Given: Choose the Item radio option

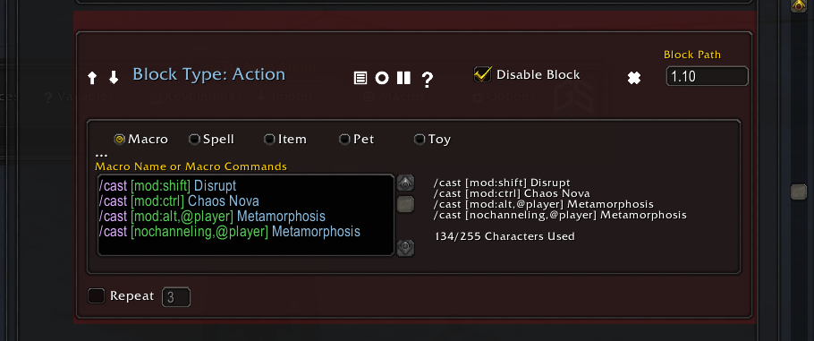Looking at the screenshot, I should point(269,140).
